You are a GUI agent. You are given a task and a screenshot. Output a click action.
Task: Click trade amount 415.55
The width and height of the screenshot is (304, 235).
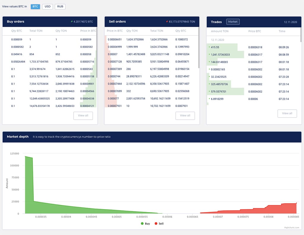pos(215,47)
